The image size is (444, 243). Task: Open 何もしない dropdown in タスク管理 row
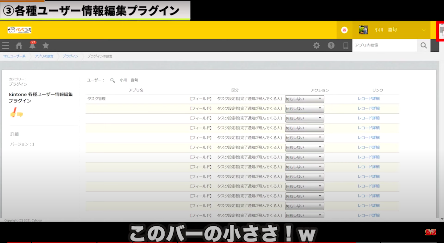tap(304, 99)
